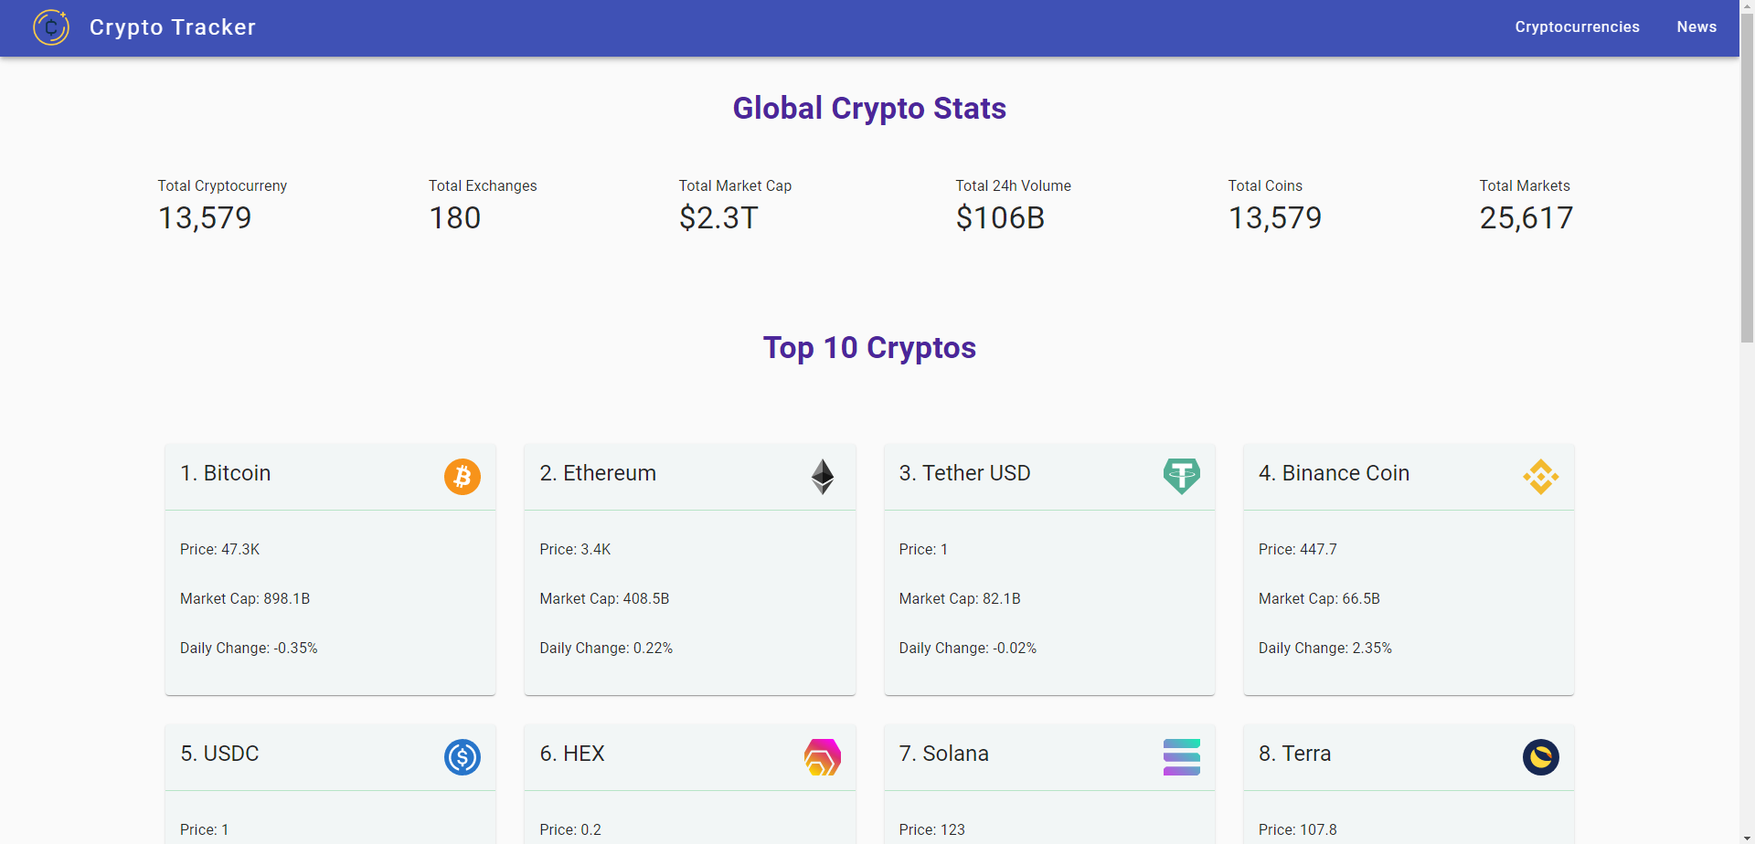The width and height of the screenshot is (1755, 844).
Task: Click the Tether USD icon
Action: coord(1182,477)
